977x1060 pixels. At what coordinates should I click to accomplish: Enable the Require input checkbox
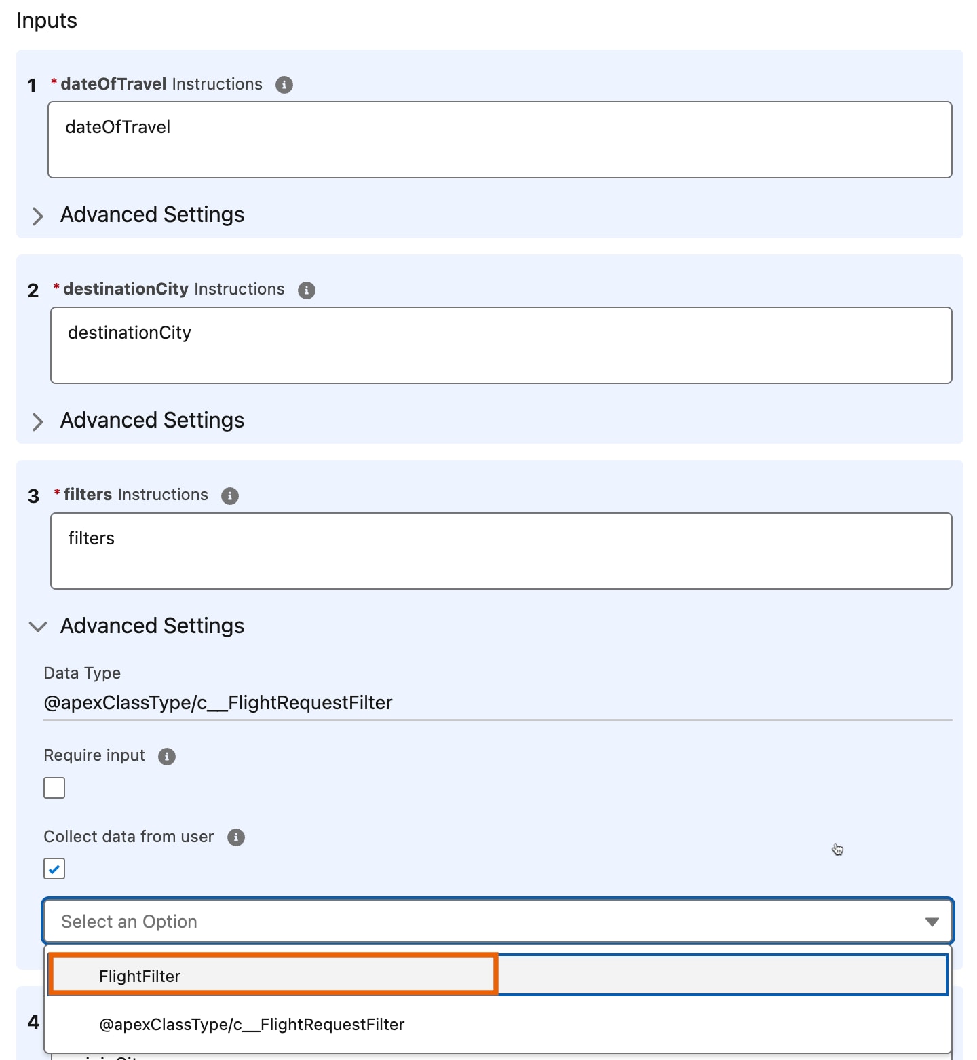tap(54, 788)
